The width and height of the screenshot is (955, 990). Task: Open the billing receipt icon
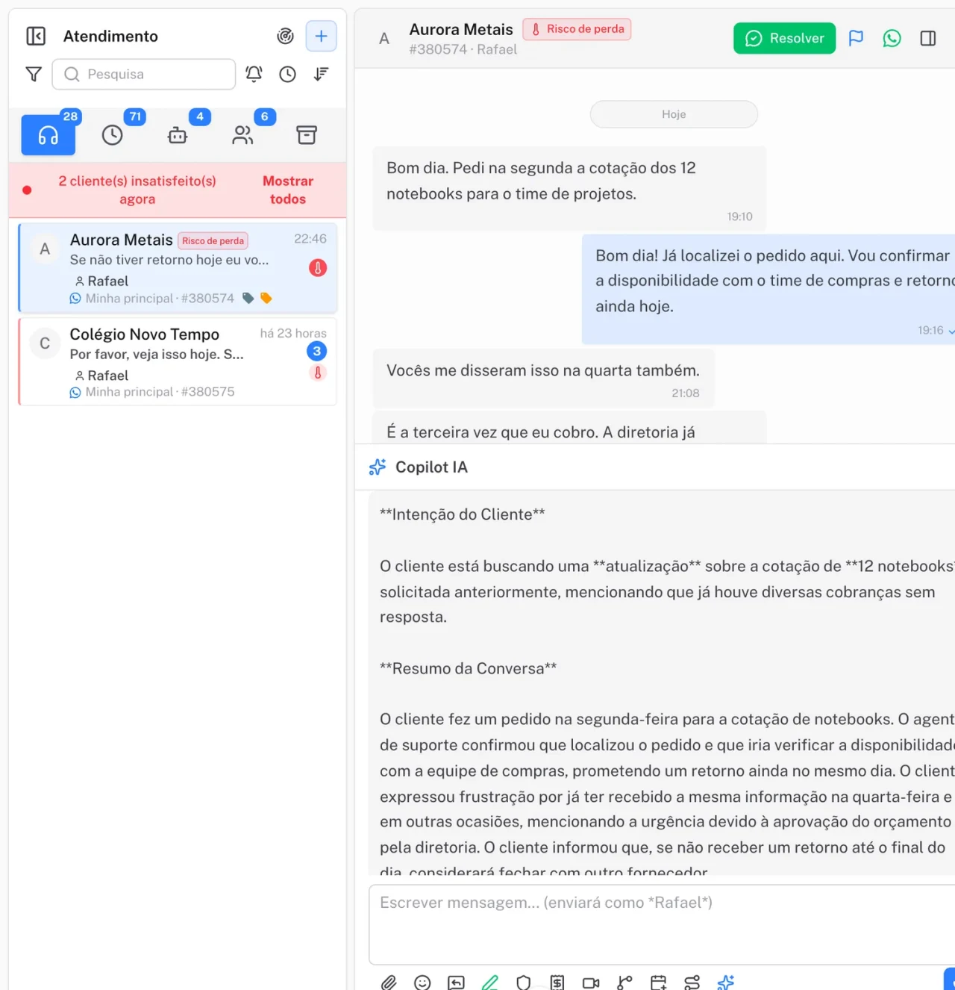[557, 983]
